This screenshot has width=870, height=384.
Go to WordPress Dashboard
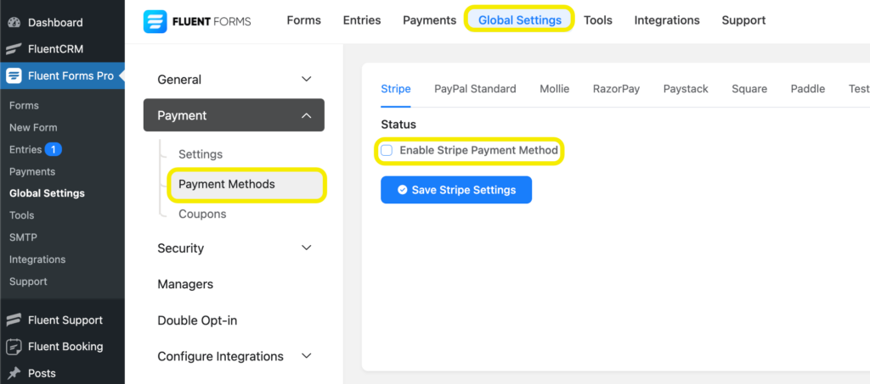pos(55,23)
